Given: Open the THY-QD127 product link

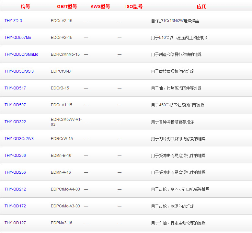Looking at the screenshot, I should [15, 223].
